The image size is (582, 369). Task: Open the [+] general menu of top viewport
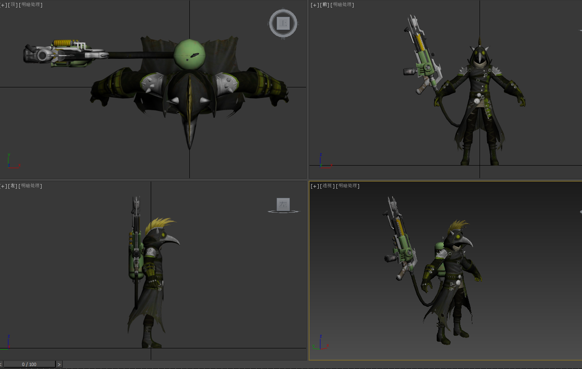coord(3,5)
